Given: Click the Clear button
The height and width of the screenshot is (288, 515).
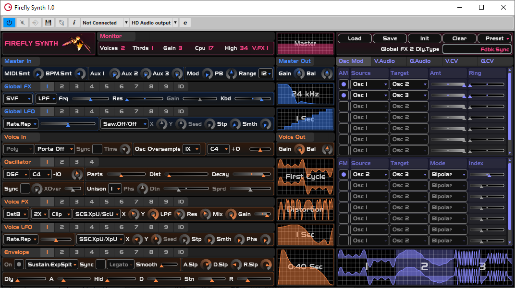Looking at the screenshot, I should tap(459, 39).
